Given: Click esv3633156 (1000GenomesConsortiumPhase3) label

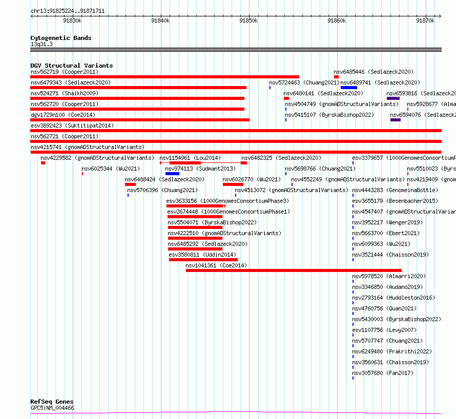Looking at the screenshot, I should pos(227,201).
